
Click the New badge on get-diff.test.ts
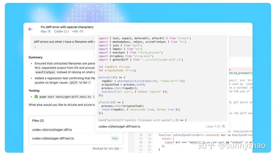point(115,138)
